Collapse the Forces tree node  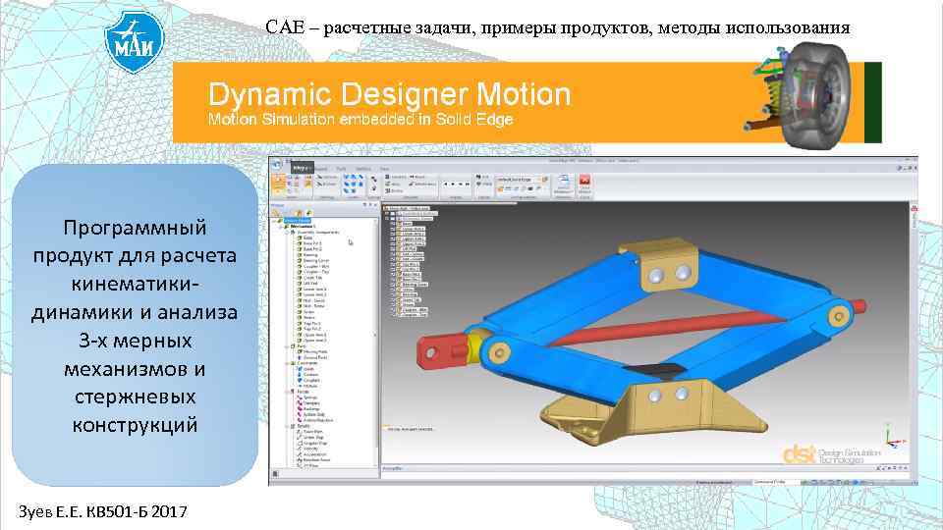287,392
